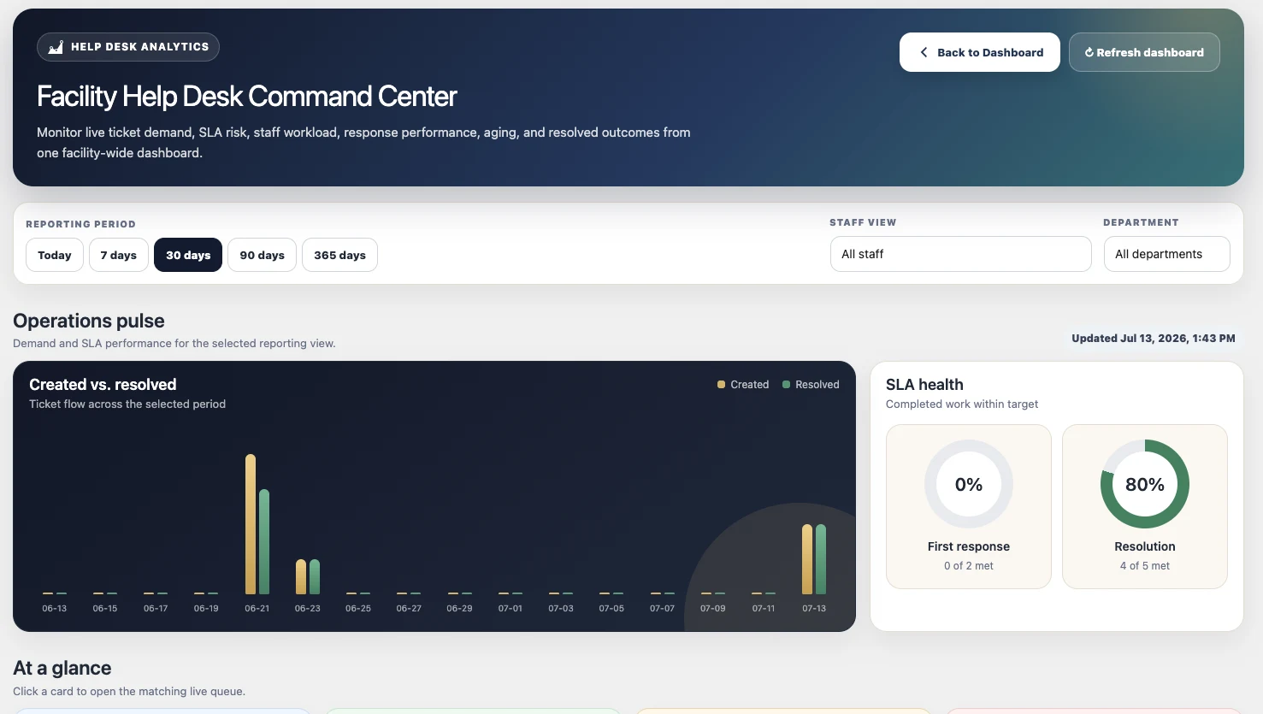Viewport: 1263px width, 714px height.
Task: Click the 07-09 axis label
Action: [713, 609]
